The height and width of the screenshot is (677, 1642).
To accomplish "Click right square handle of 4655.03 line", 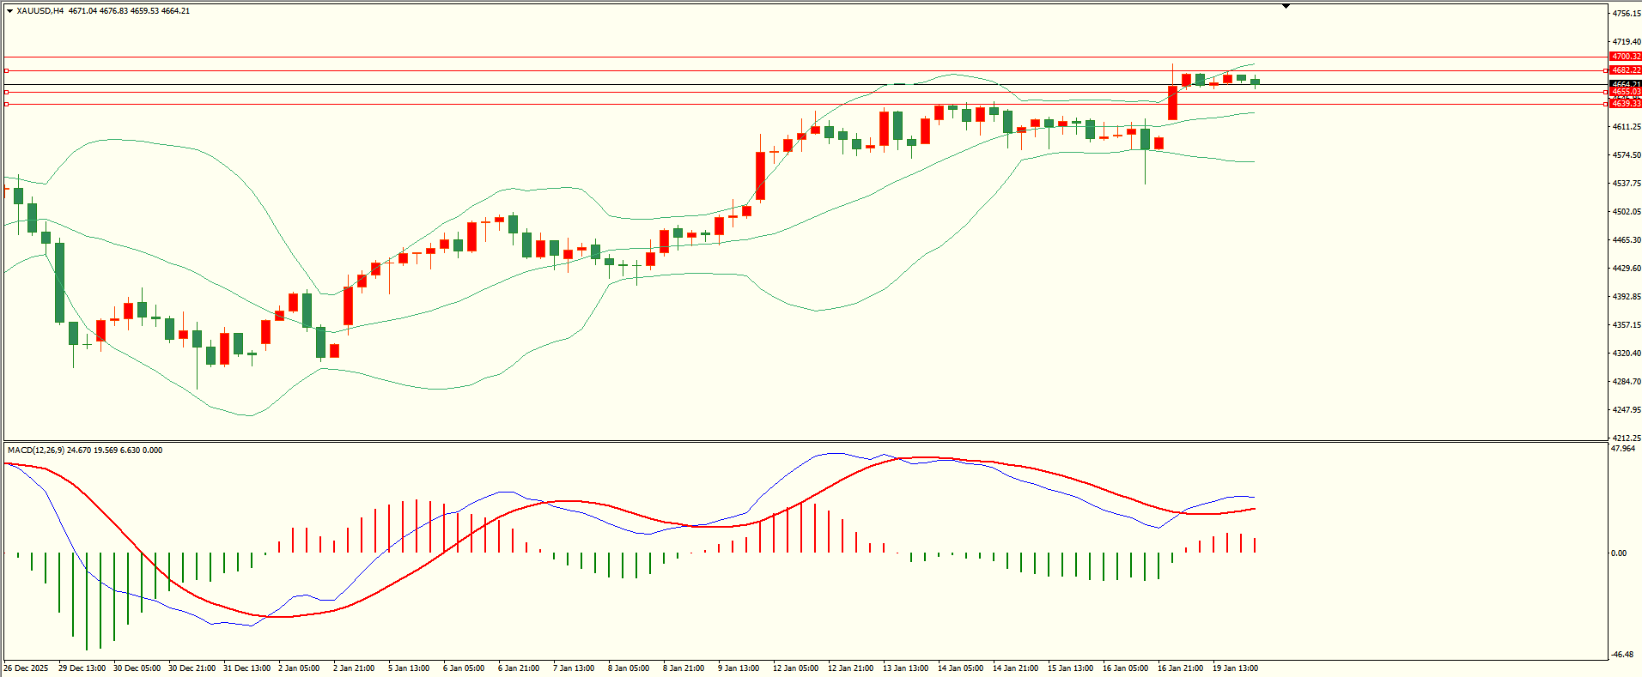I will pos(1606,92).
